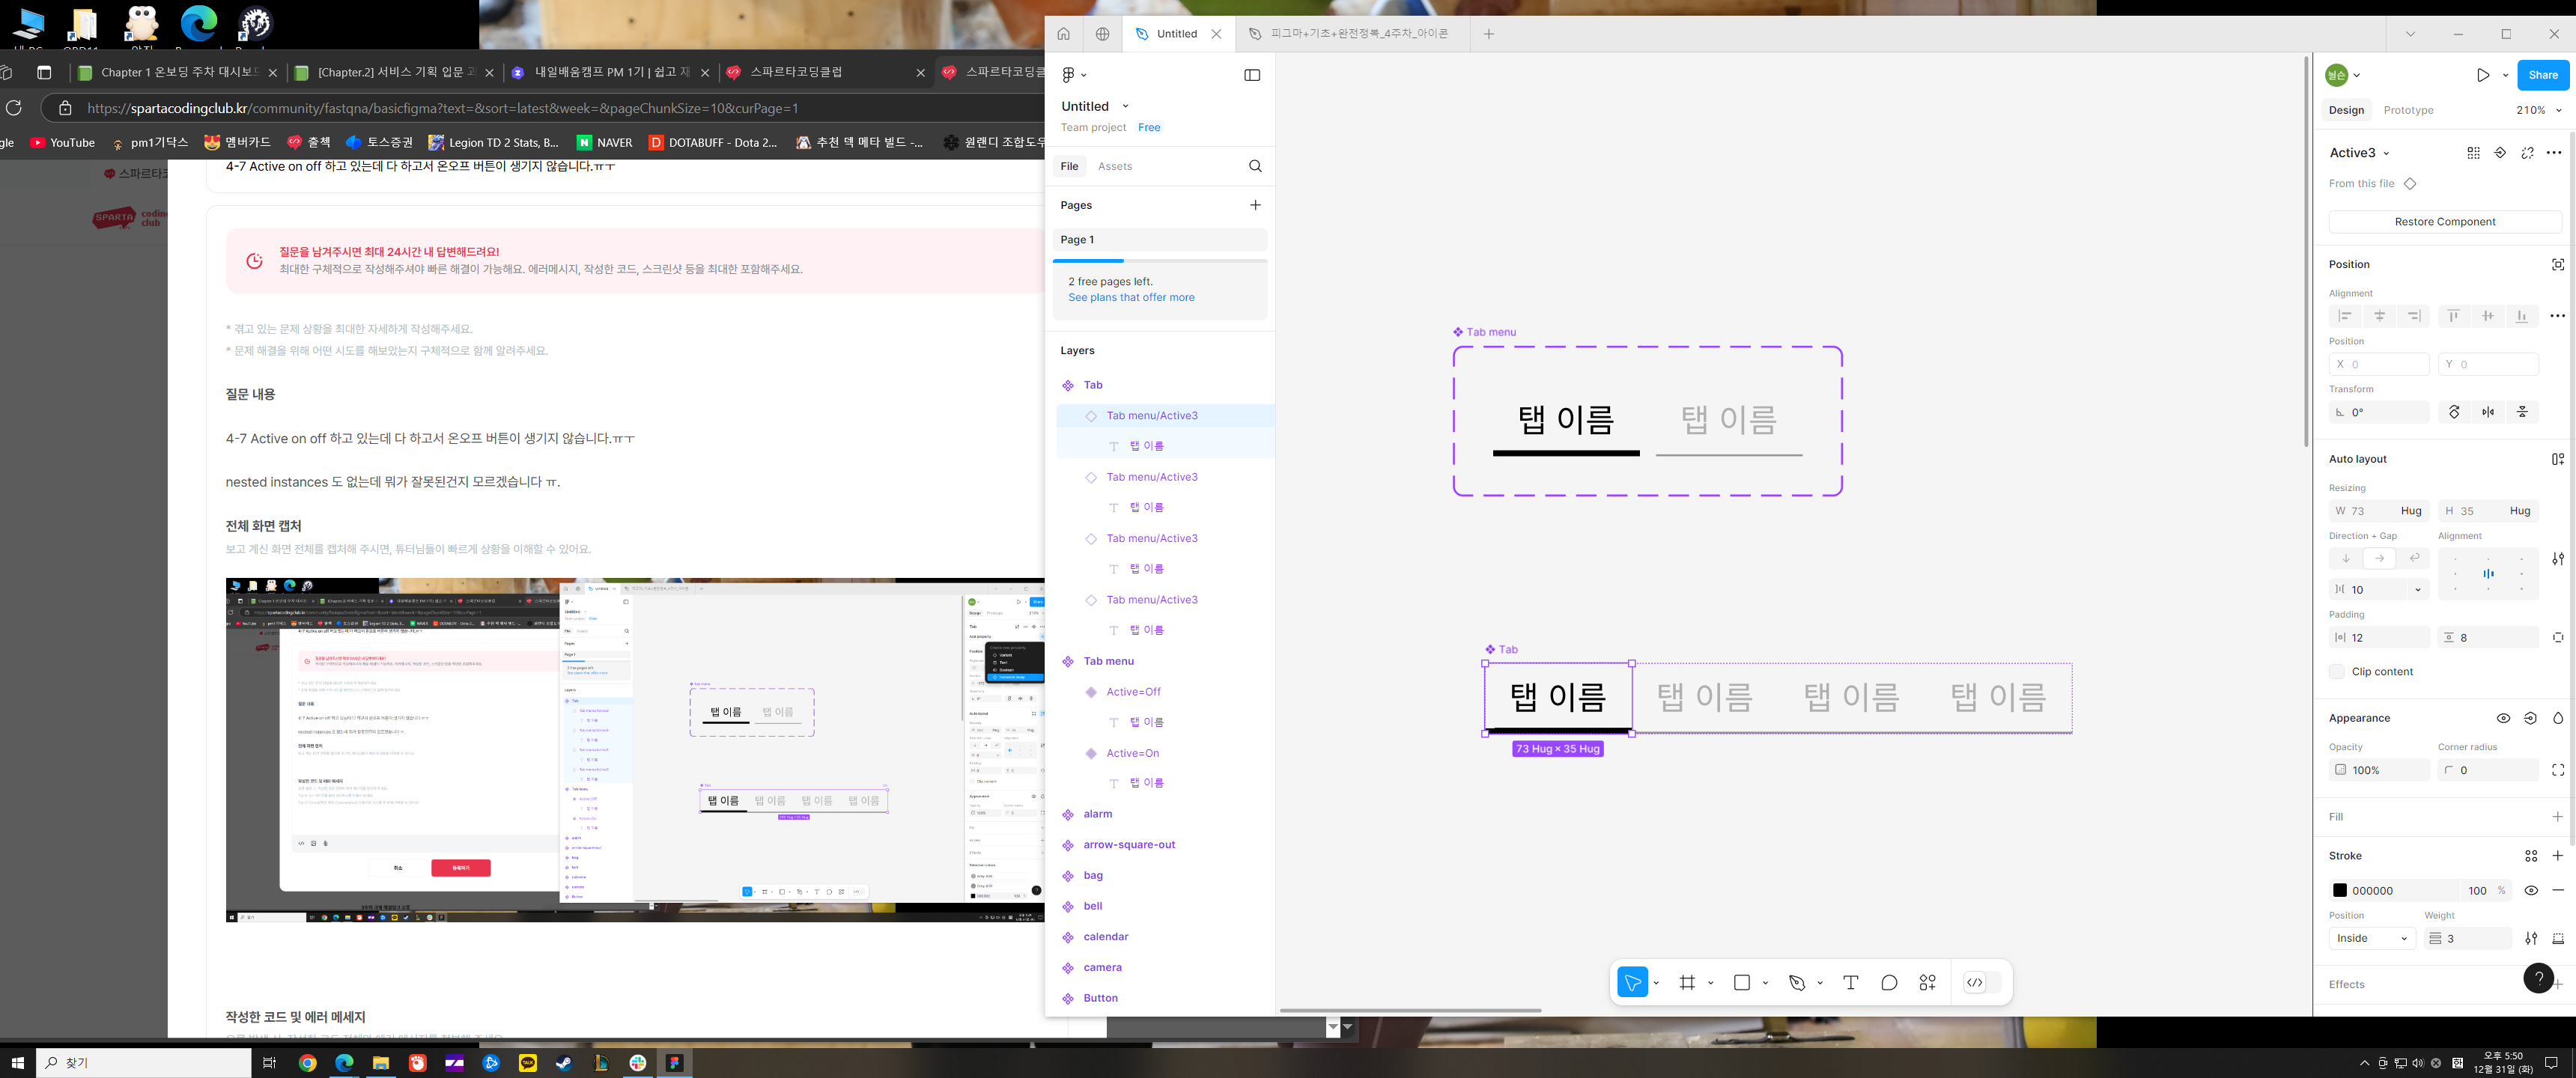Viewport: 2576px width, 1078px height.
Task: Click Windows Start button
Action: pyautogui.click(x=17, y=1062)
